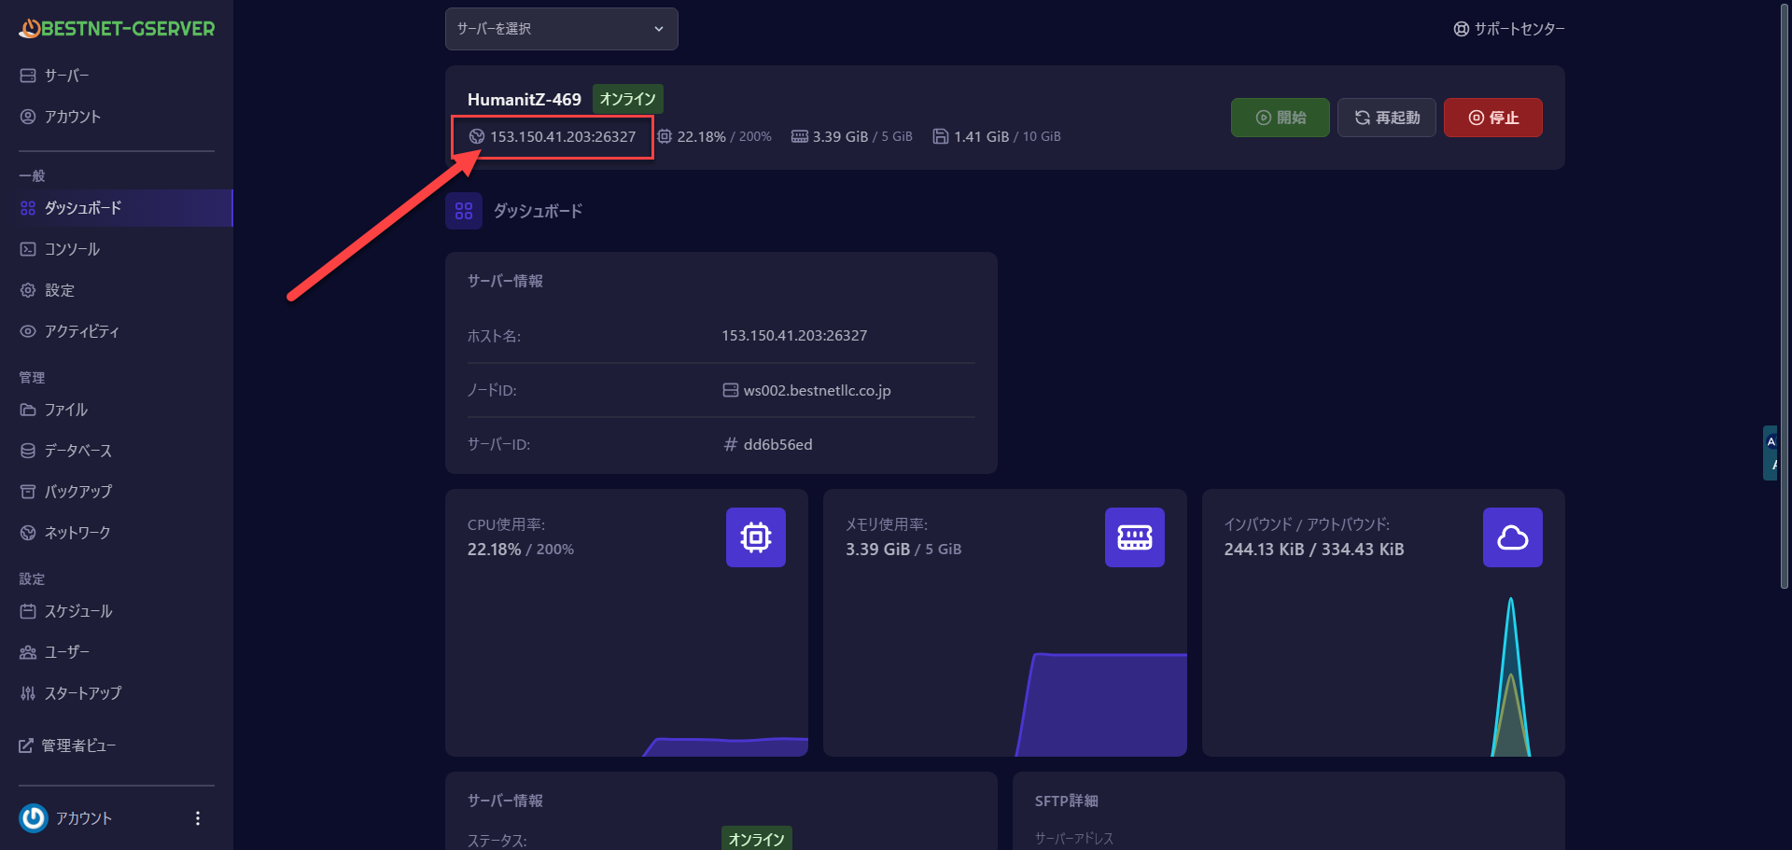
Task: Click the BESTNET-GSERVER logo
Action: coord(117,29)
